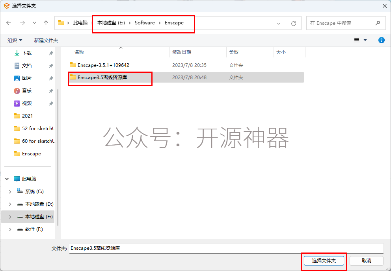Select 系统 (C:) drive in the tree

(34, 192)
